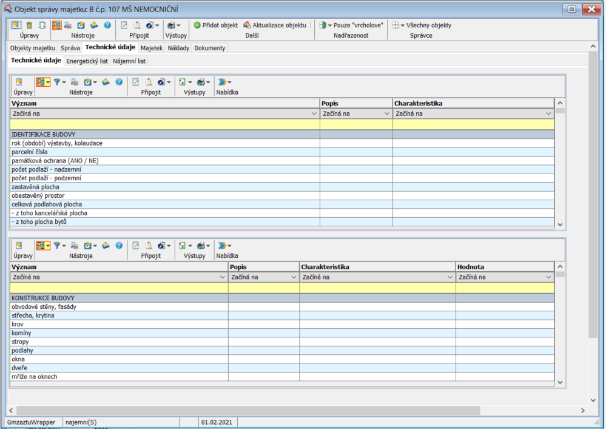Click the layered color icon in upper grid Nástroje
The height and width of the screenshot is (429, 606).
[106, 81]
